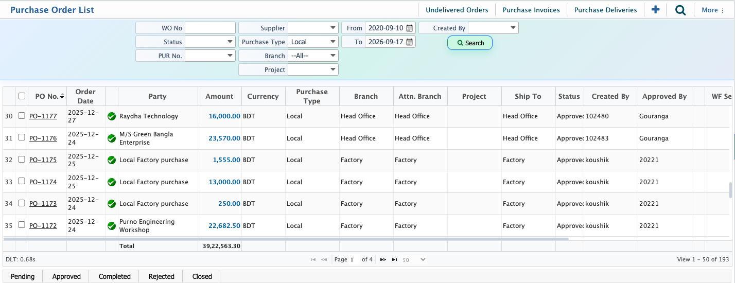Click amount 22,682.50 in PO-1172 row
Screen dimensions: 735x283
224,226
